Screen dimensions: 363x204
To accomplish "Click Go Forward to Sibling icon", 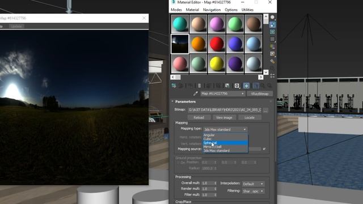I will point(269,86).
